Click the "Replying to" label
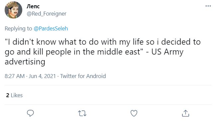Image resolution: width=215 pixels, height=121 pixels. click(x=18, y=28)
